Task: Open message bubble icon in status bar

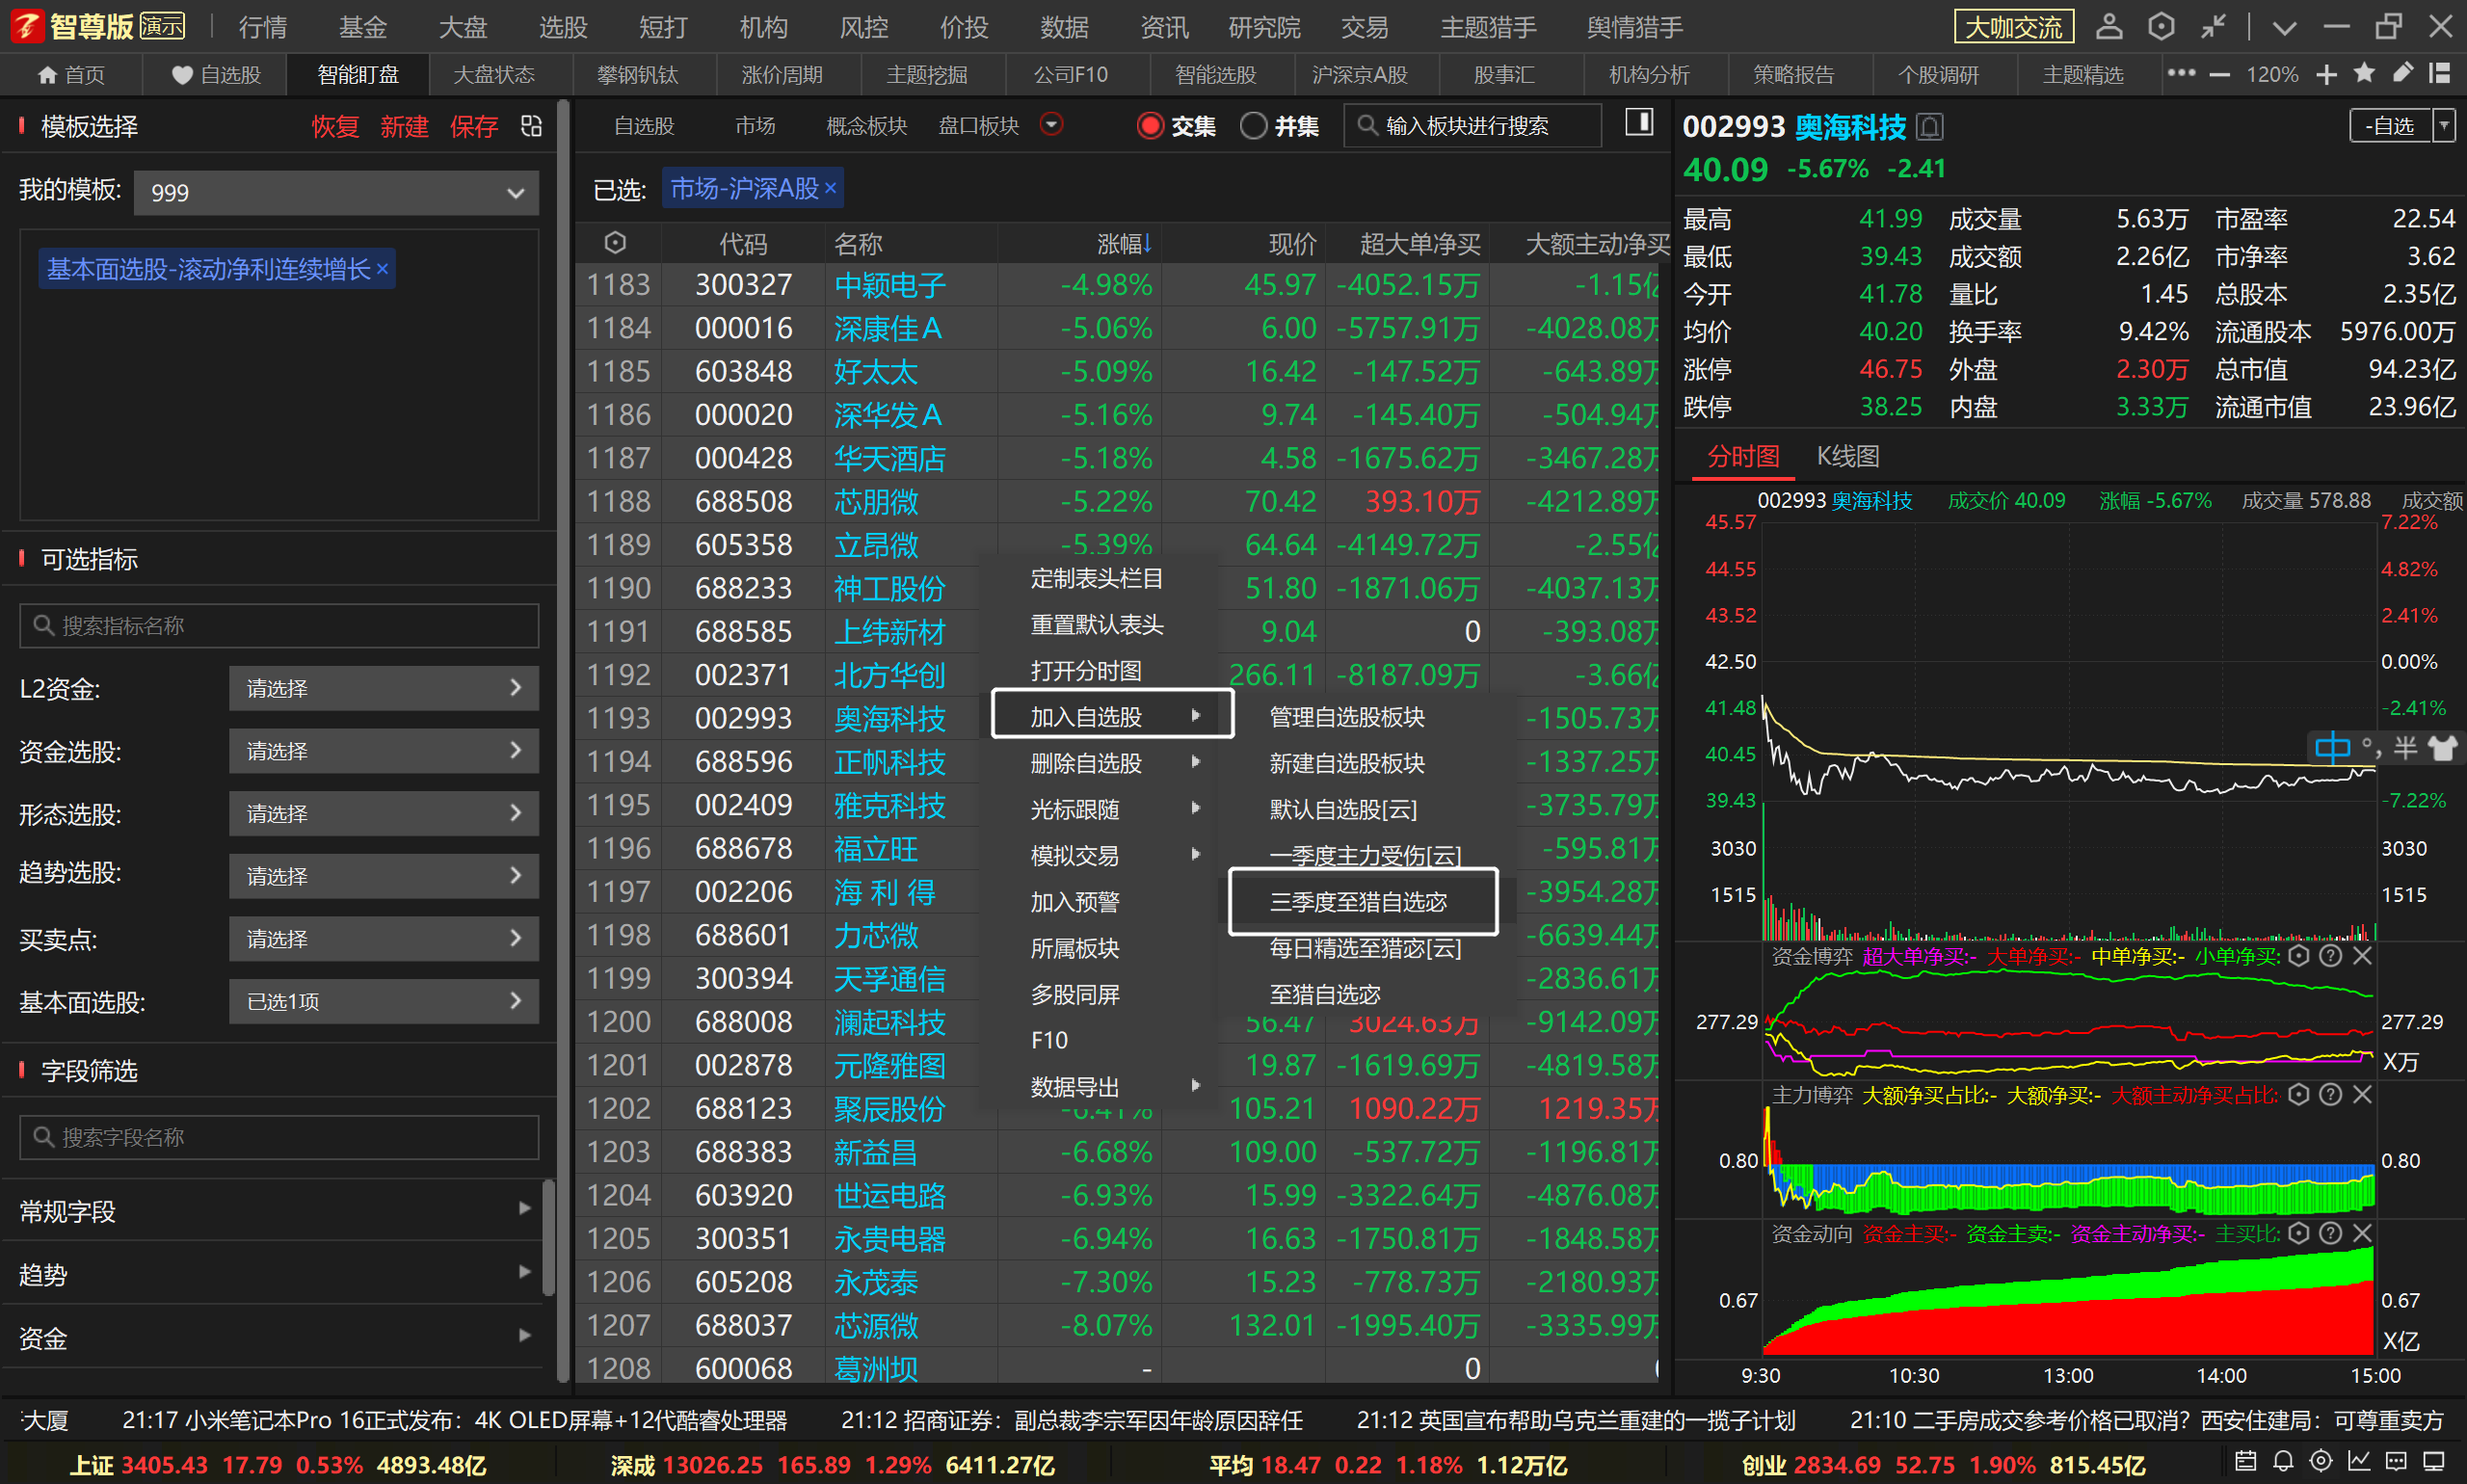Action: point(2397,1462)
